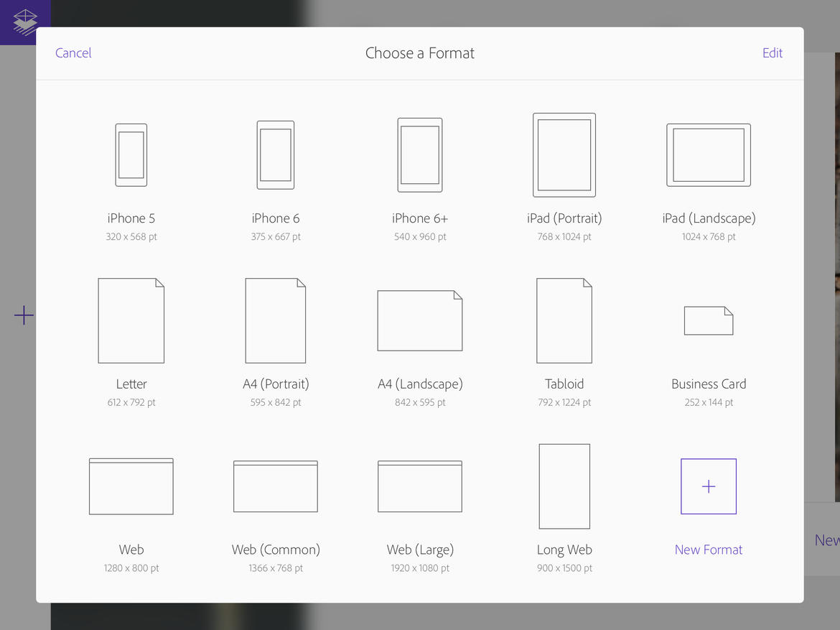Viewport: 840px width, 630px height.
Task: Click the iPhone 6+ label text
Action: (420, 218)
